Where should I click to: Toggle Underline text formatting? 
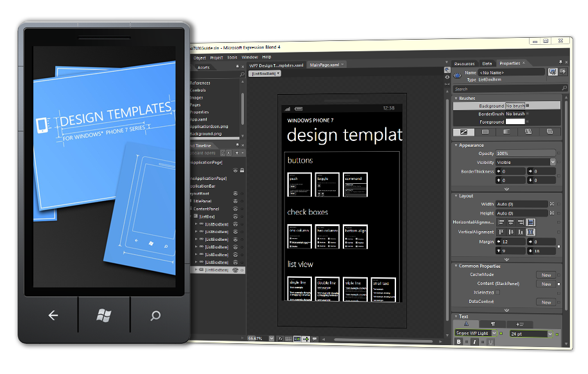coord(490,342)
